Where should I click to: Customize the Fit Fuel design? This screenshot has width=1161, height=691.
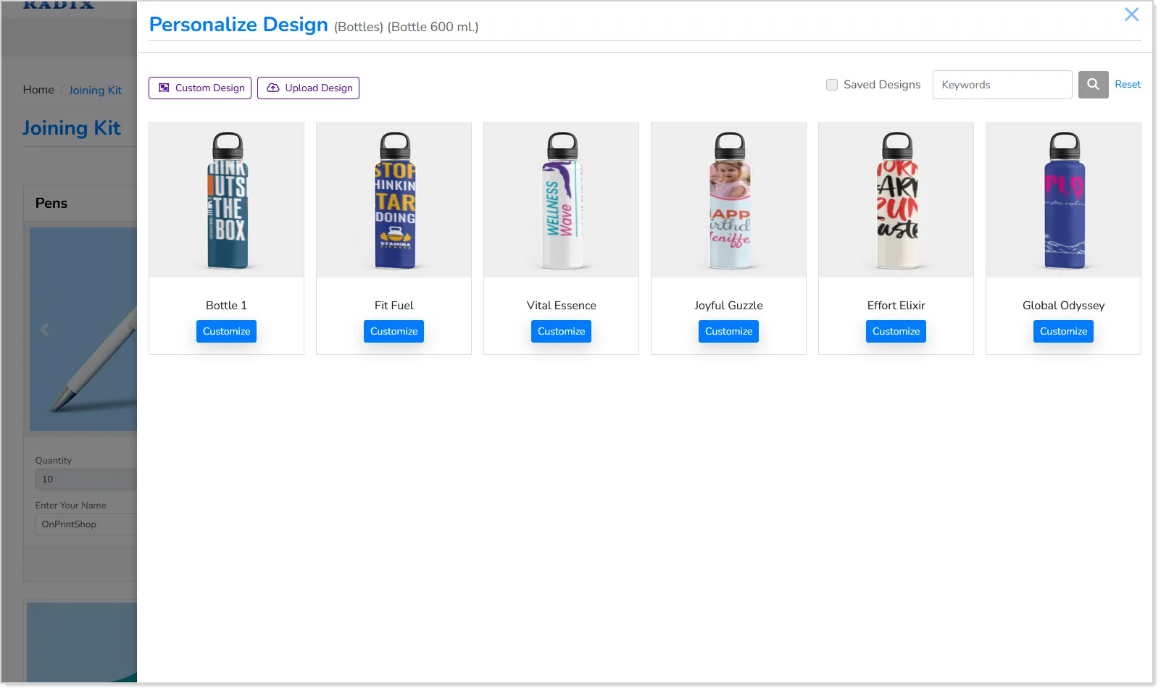394,331
